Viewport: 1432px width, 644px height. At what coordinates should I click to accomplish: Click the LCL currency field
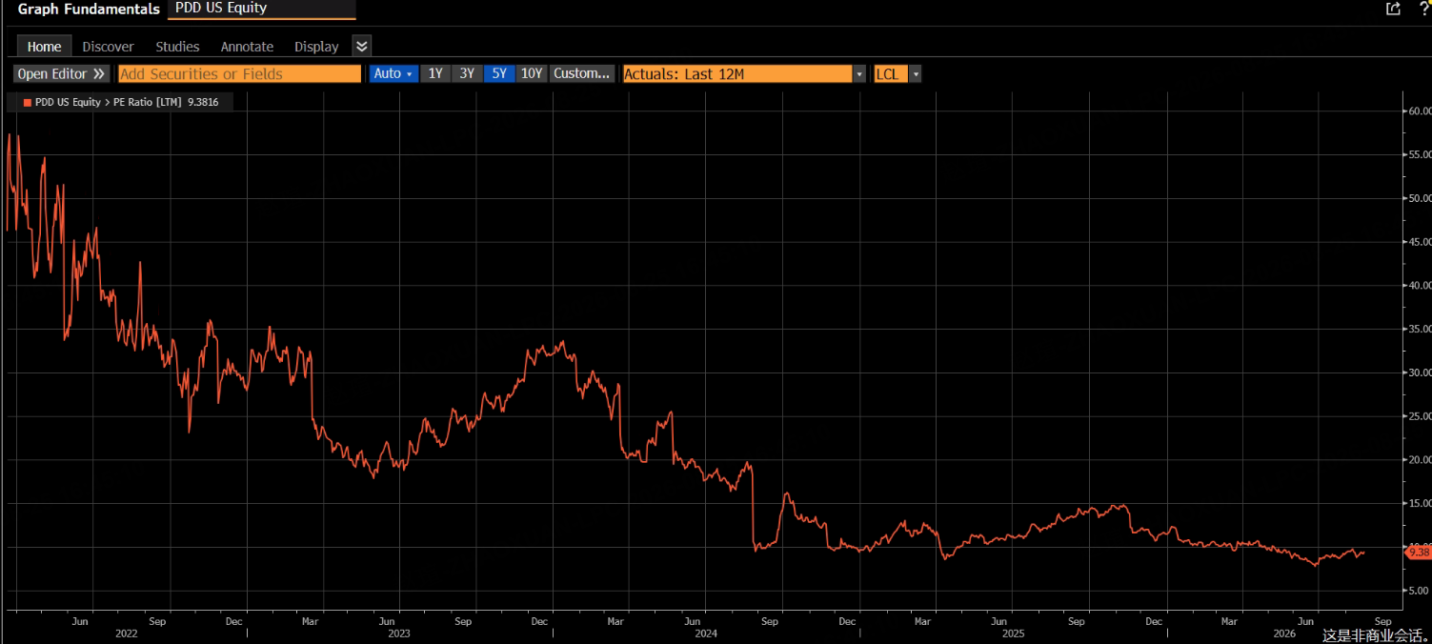[891, 73]
